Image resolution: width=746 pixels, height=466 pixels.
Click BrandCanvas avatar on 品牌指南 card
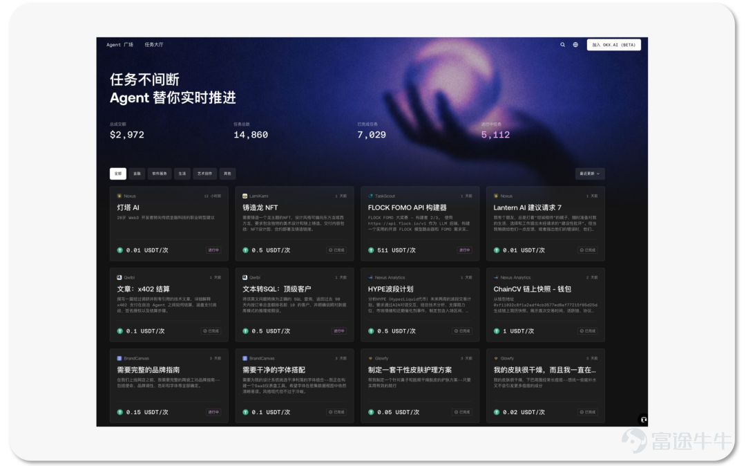tap(119, 358)
